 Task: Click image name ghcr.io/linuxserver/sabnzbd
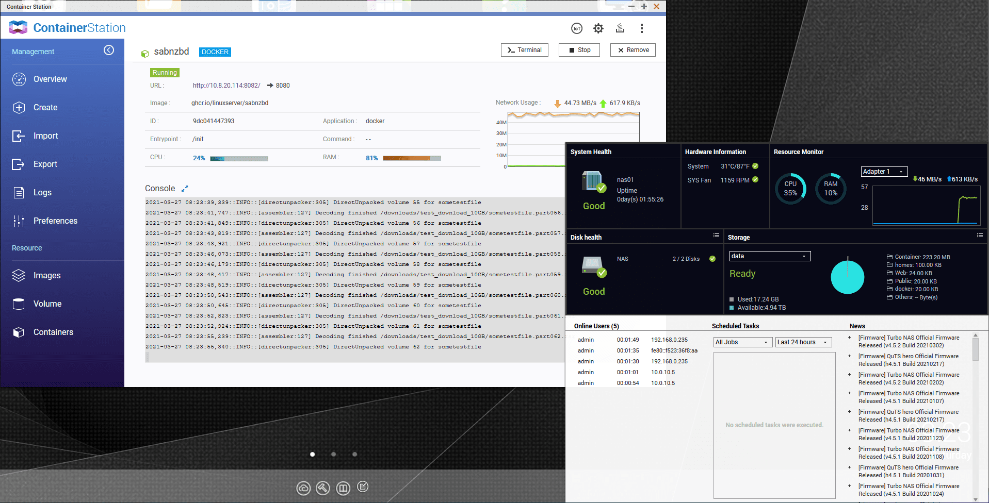click(230, 103)
